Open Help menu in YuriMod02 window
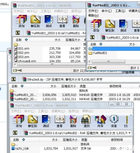Screen dimensions: 140x153 pyautogui.click(x=87, y=111)
